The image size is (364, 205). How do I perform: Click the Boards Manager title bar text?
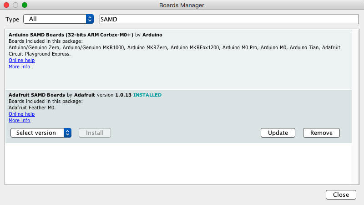click(182, 5)
